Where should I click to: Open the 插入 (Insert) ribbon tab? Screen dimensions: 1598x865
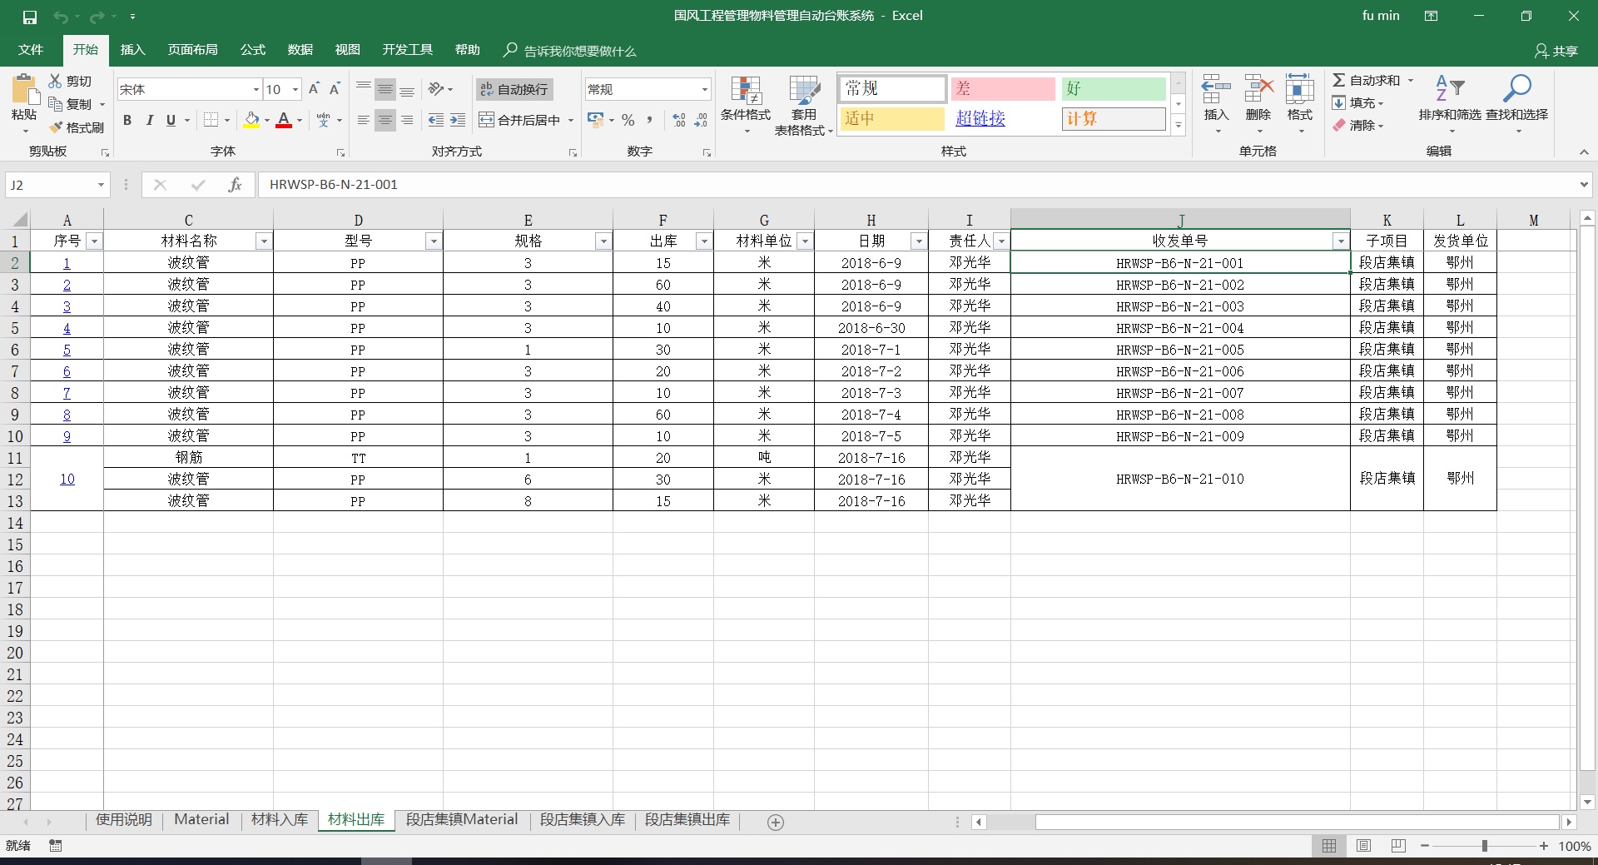(132, 50)
